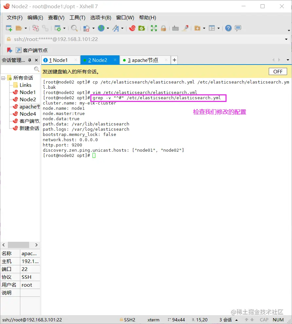Click red Xshell swirl toolbar icon

pyautogui.click(x=132, y=28)
